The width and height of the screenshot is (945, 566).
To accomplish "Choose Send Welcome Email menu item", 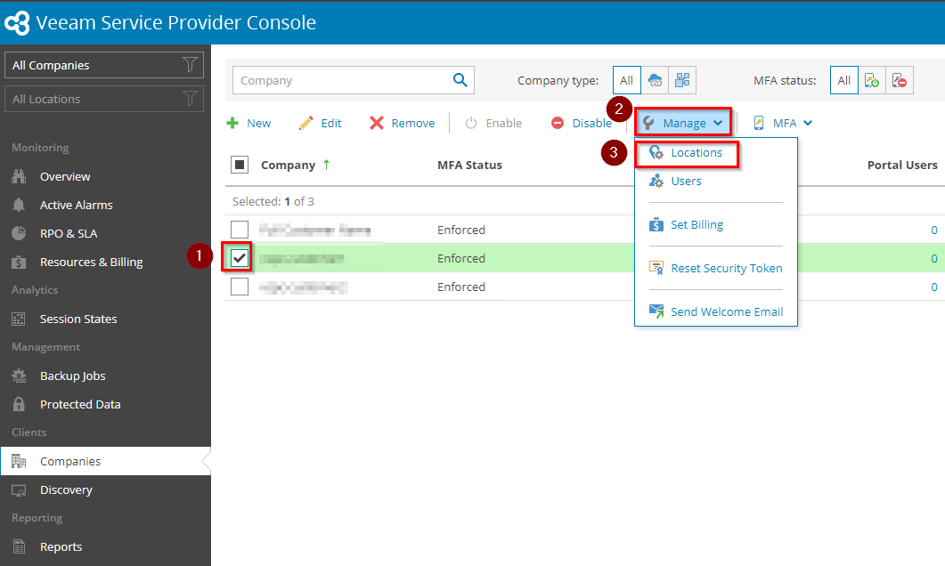I will point(728,311).
